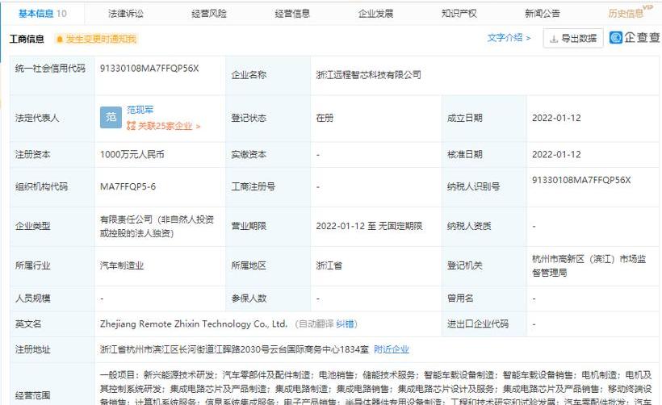Click the 工商信息 section heading
This screenshot has height=405, width=662.
point(27,40)
